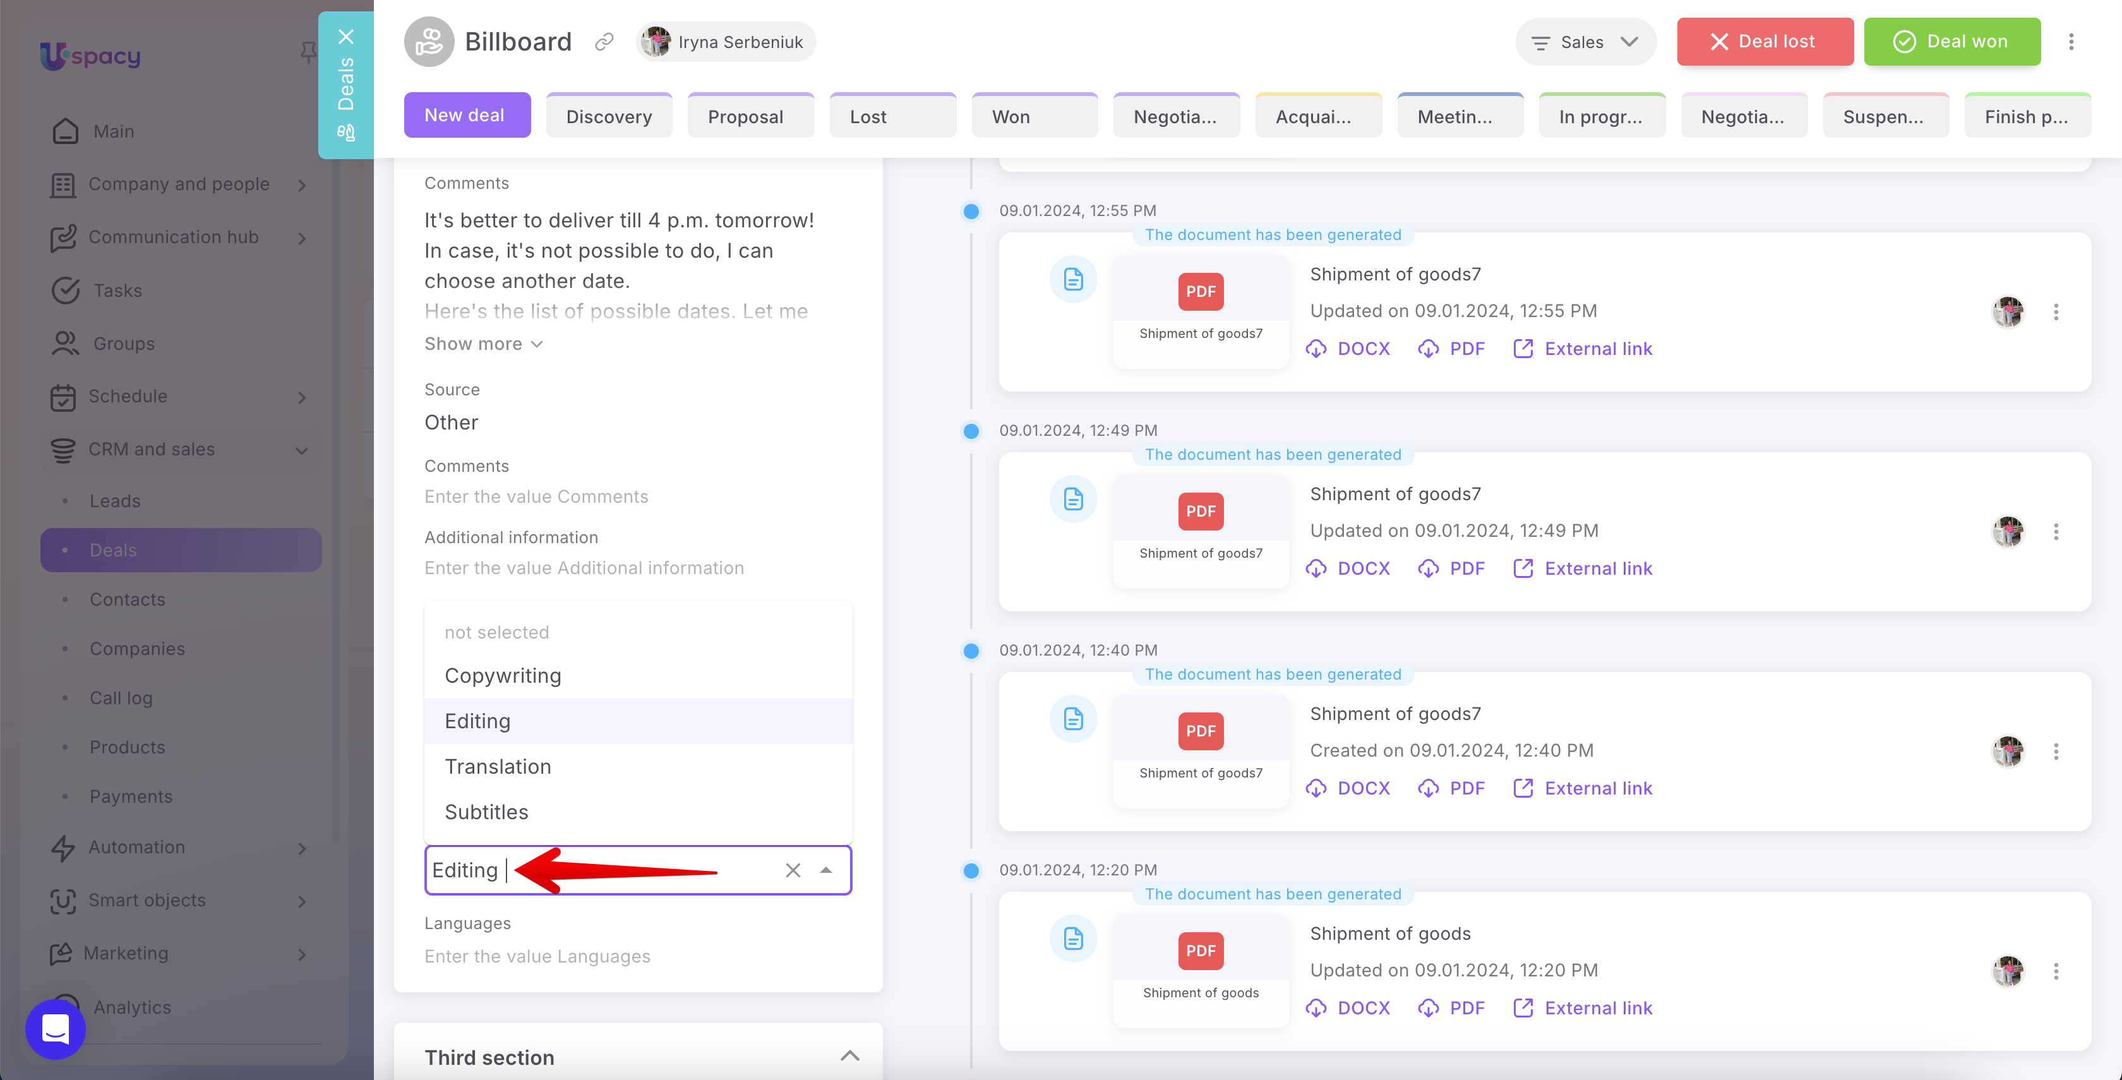This screenshot has width=2122, height=1080.
Task: Choose Translation from dropdown list
Action: coord(638,766)
